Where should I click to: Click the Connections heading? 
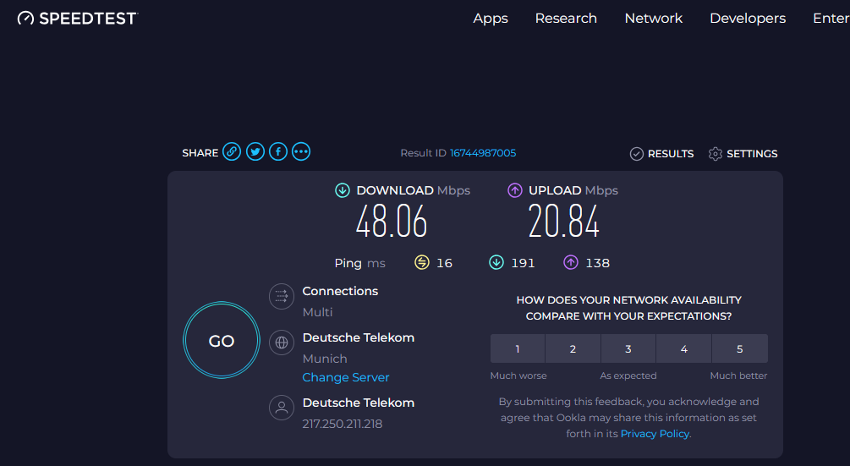pos(341,291)
